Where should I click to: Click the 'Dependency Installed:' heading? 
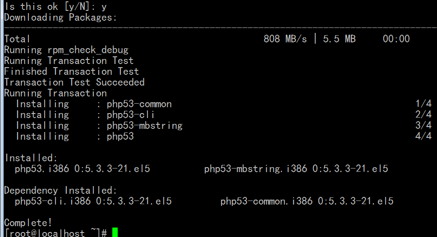pos(60,191)
